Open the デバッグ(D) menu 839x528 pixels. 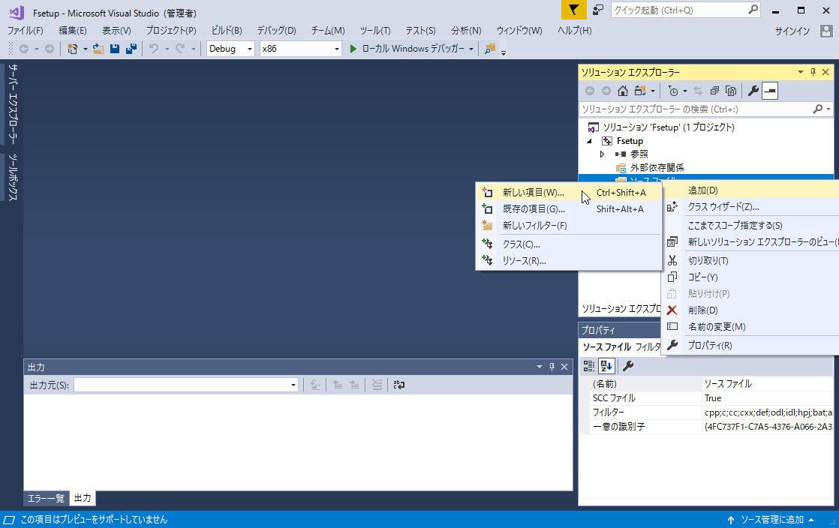click(277, 31)
